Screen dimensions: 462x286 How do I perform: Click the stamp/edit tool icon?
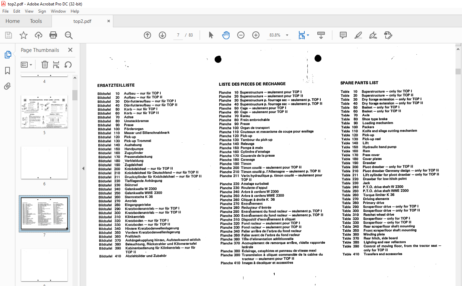click(x=388, y=35)
